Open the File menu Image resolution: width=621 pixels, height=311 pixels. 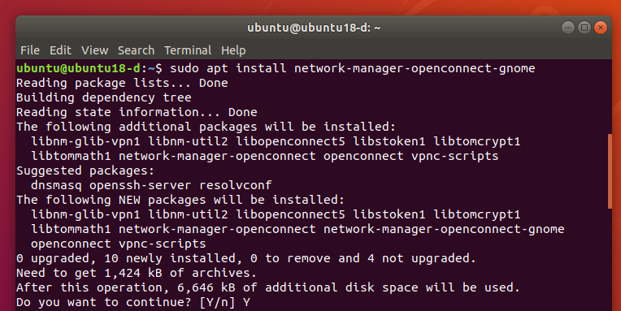click(x=30, y=50)
